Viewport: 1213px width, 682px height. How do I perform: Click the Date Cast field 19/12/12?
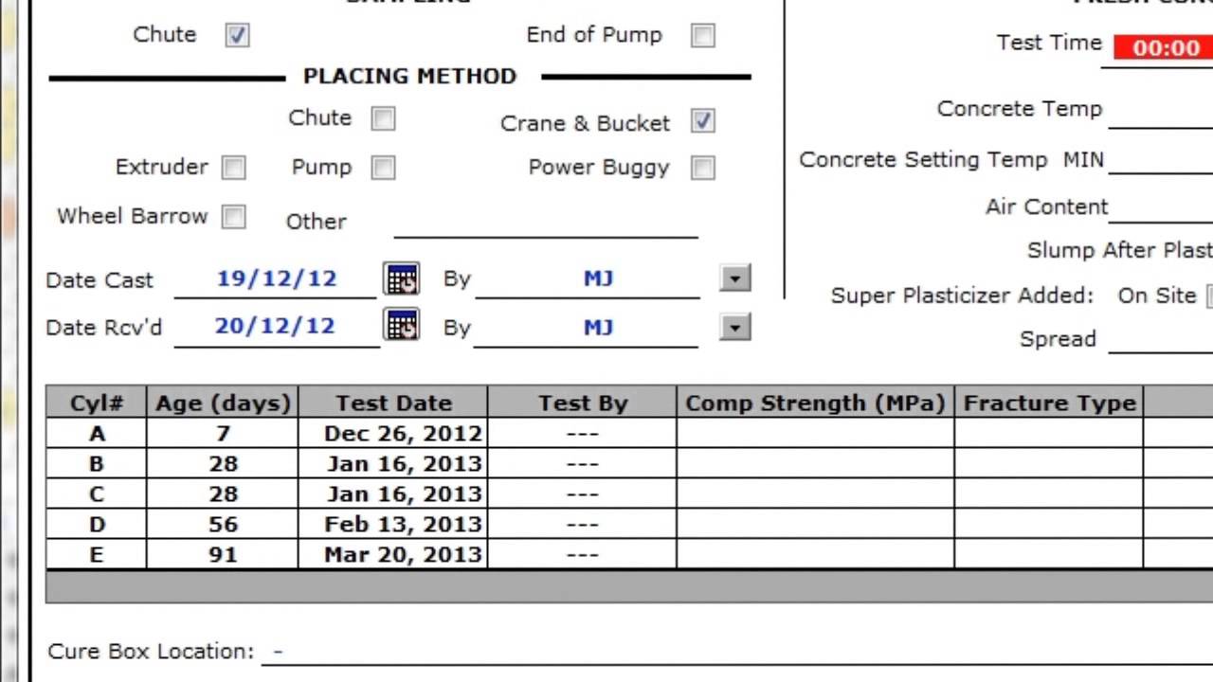[x=276, y=278]
